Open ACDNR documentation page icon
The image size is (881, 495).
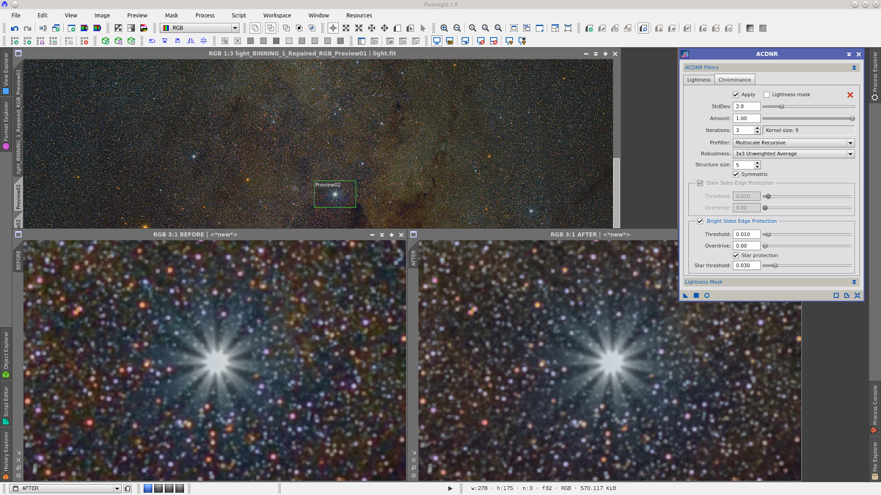click(x=847, y=295)
